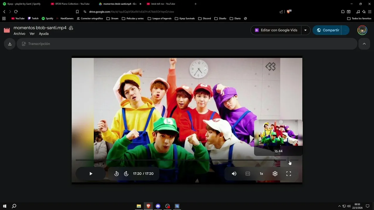Open YouTube bookmark

click(x=18, y=18)
